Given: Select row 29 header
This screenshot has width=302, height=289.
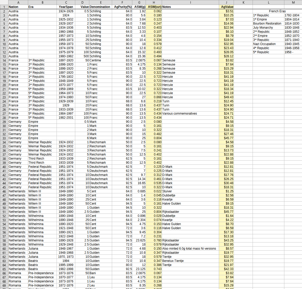Looking at the screenshot, I should pos(4,122).
